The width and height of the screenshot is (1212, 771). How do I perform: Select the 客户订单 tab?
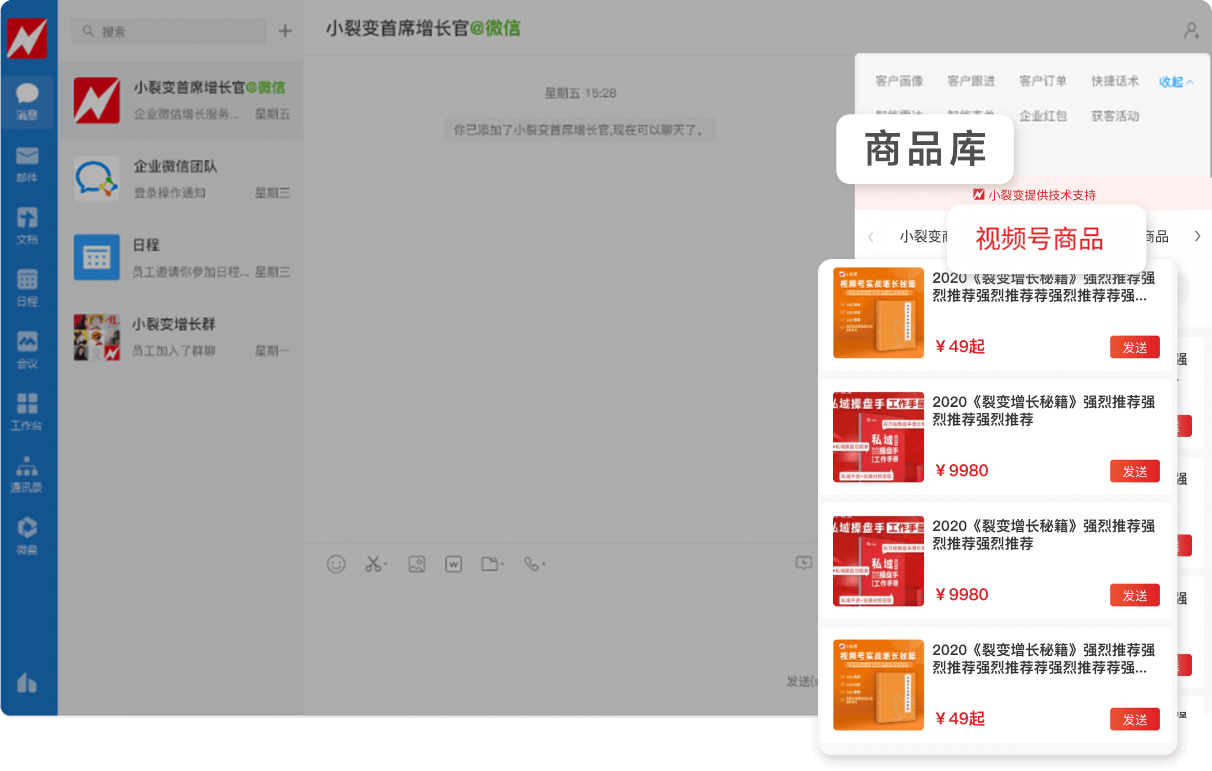[x=1043, y=81]
